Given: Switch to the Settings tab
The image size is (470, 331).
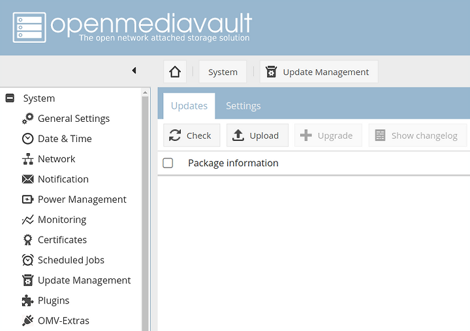Looking at the screenshot, I should tap(243, 106).
